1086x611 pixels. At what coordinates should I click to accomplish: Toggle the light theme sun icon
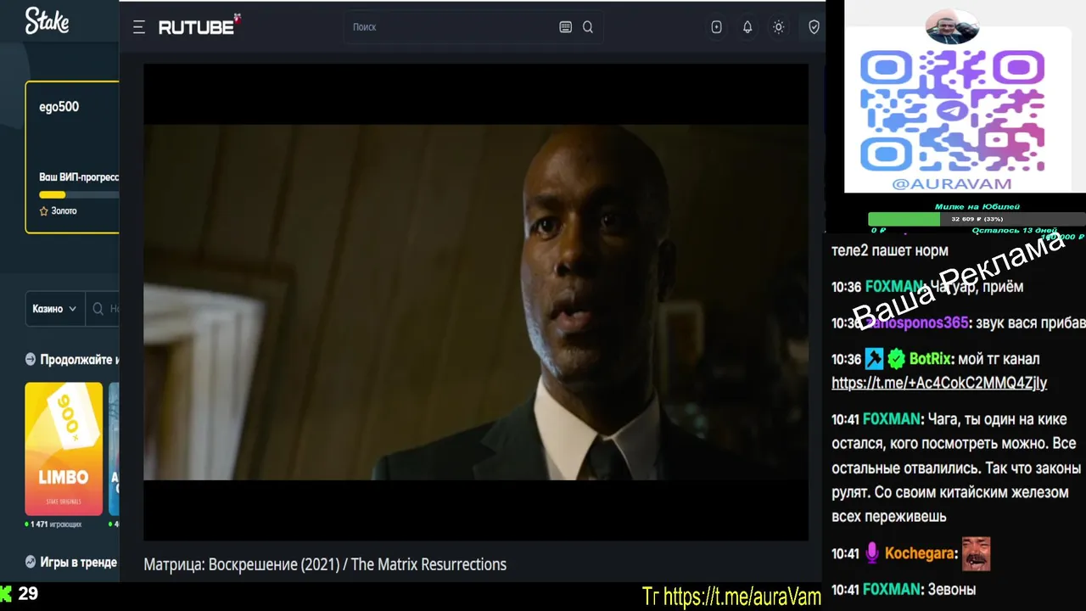[x=778, y=27]
